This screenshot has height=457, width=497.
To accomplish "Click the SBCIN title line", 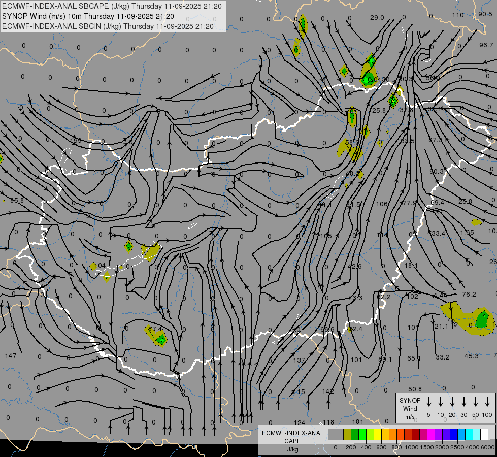I will click(x=108, y=26).
